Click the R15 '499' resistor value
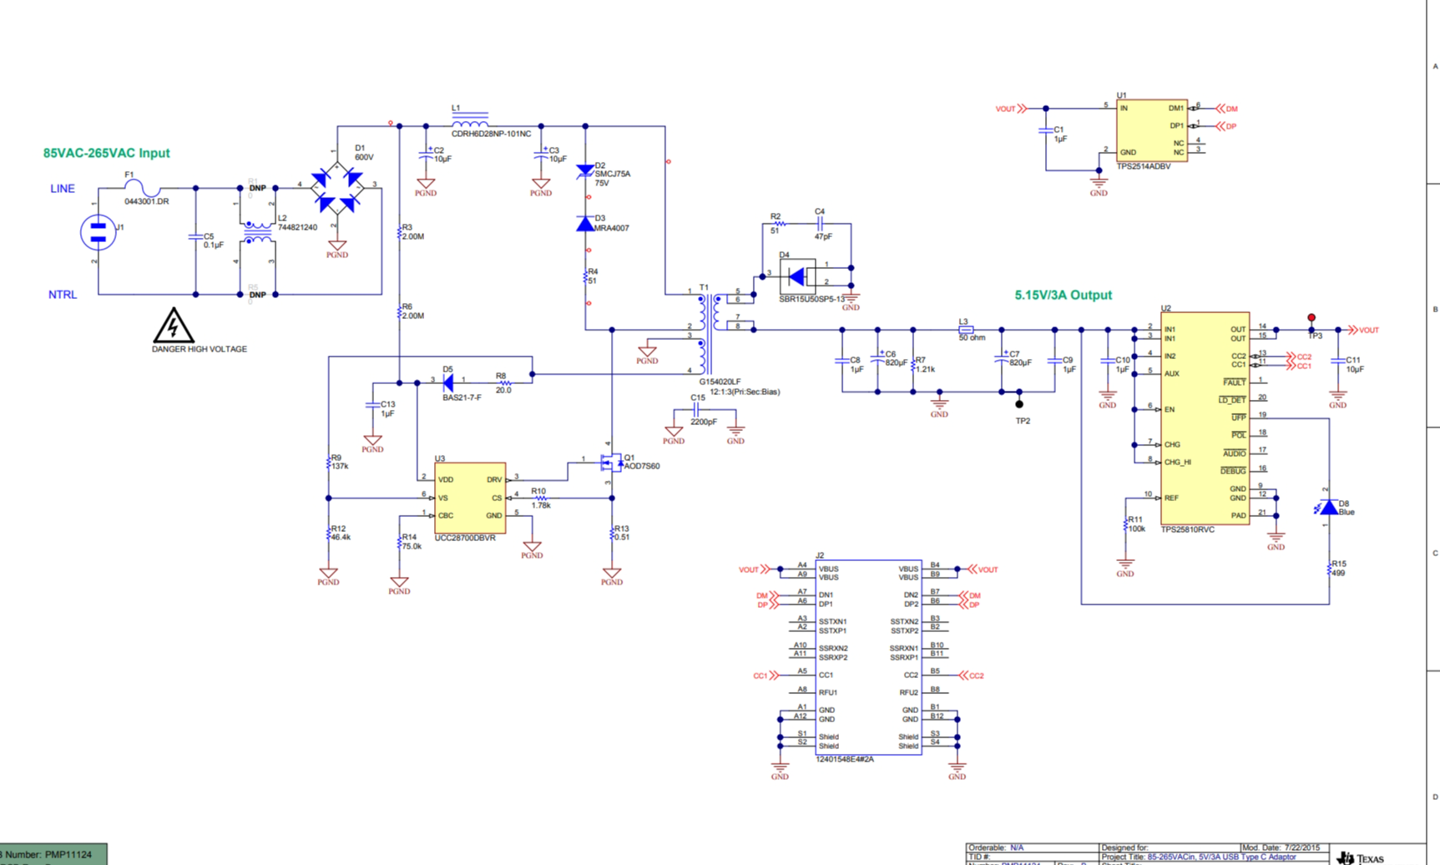Viewport: 1440px width, 865px height. tap(1339, 573)
